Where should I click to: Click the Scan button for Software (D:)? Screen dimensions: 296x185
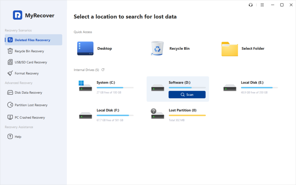187,95
